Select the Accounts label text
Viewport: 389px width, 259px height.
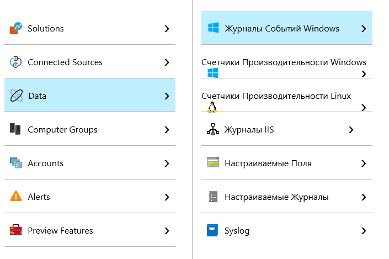(x=45, y=163)
